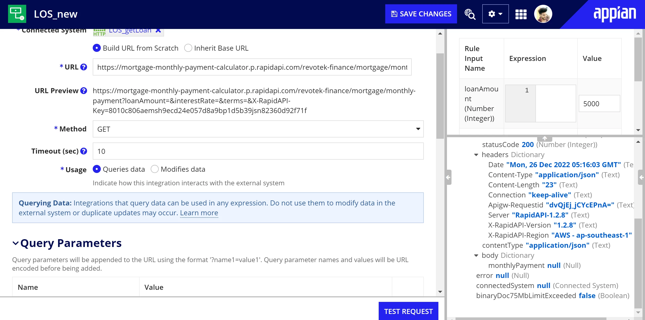The width and height of the screenshot is (645, 320).
Task: Click the integration object icon beside LOS_new
Action: click(x=17, y=14)
